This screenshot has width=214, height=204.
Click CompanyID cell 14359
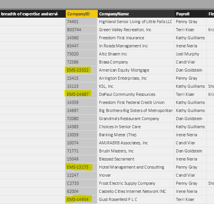pyautogui.click(x=81, y=102)
